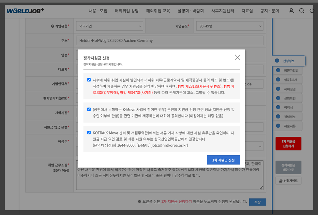Click the 신청정보 step circle in sidebar
The height and width of the screenshot is (215, 318).
click(277, 61)
